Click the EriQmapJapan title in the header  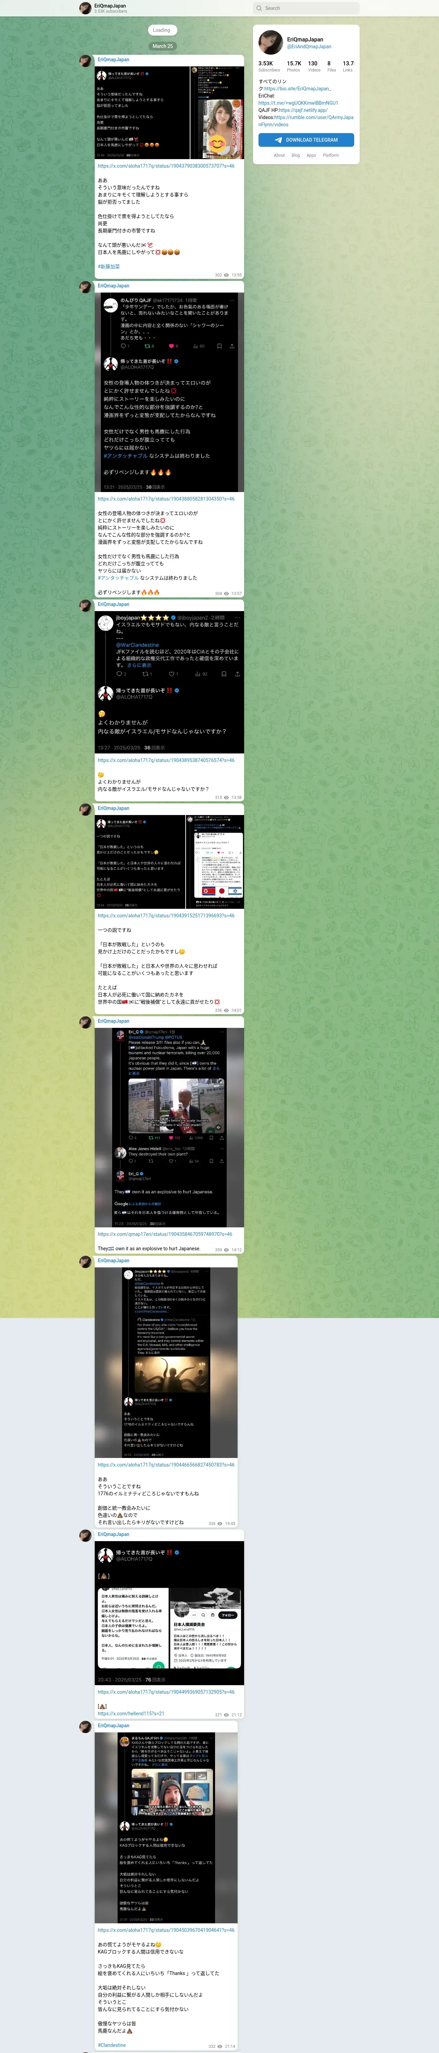point(110,5)
